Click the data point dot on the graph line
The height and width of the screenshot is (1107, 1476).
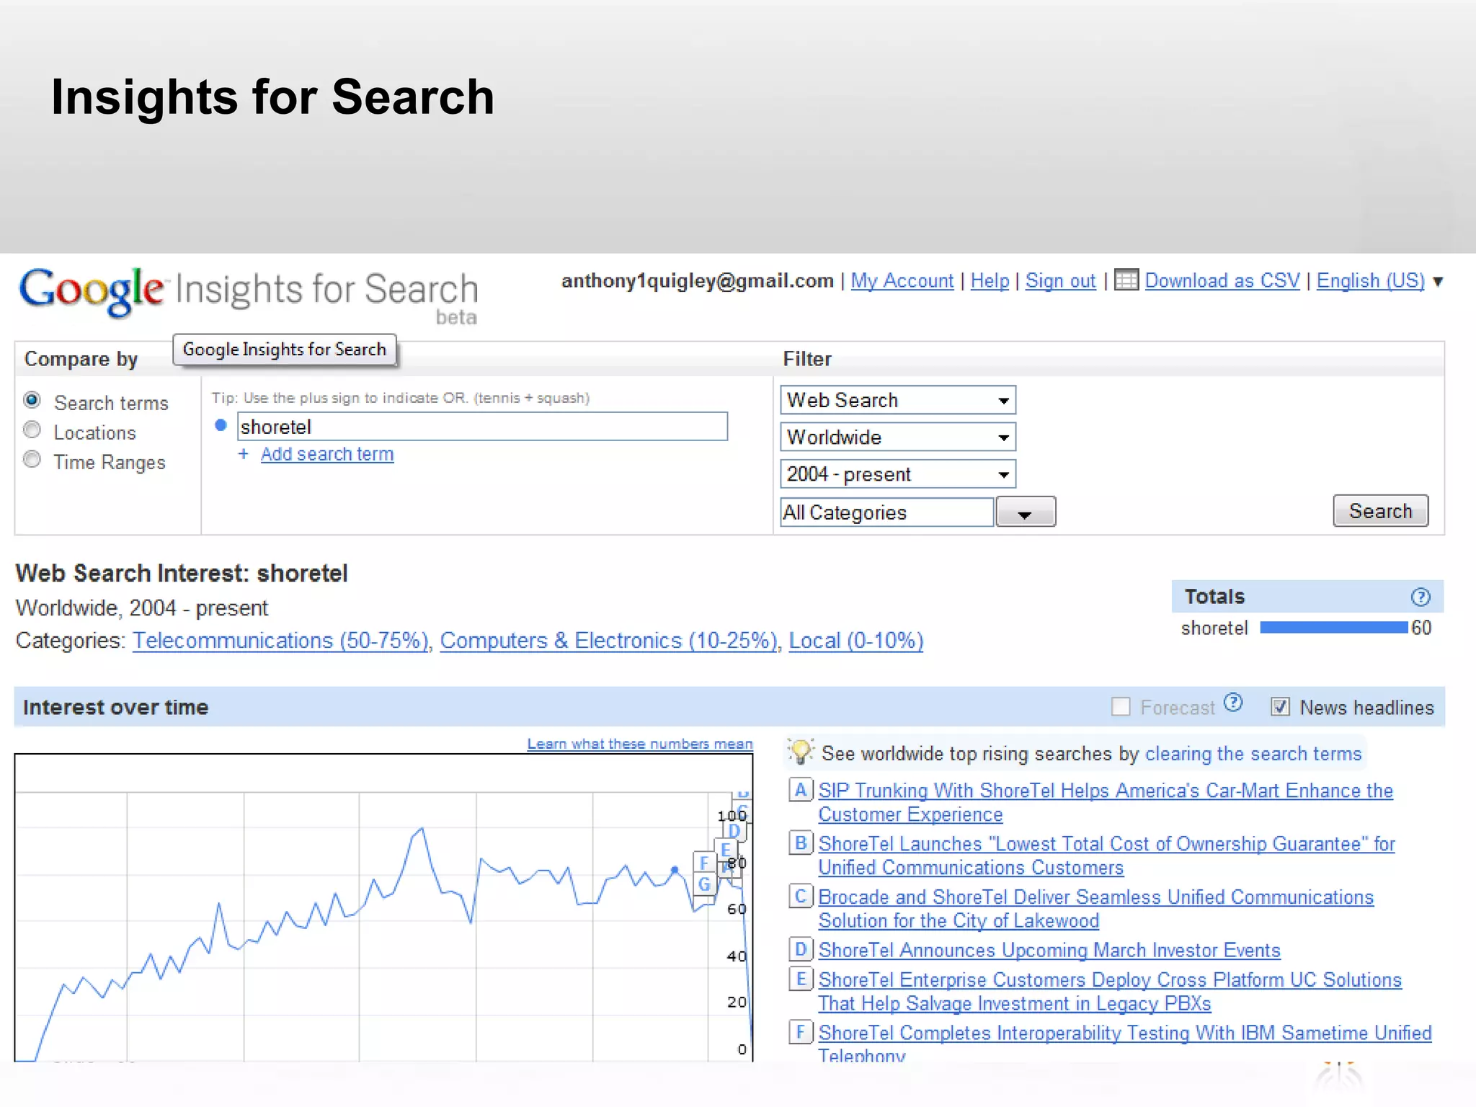675,870
